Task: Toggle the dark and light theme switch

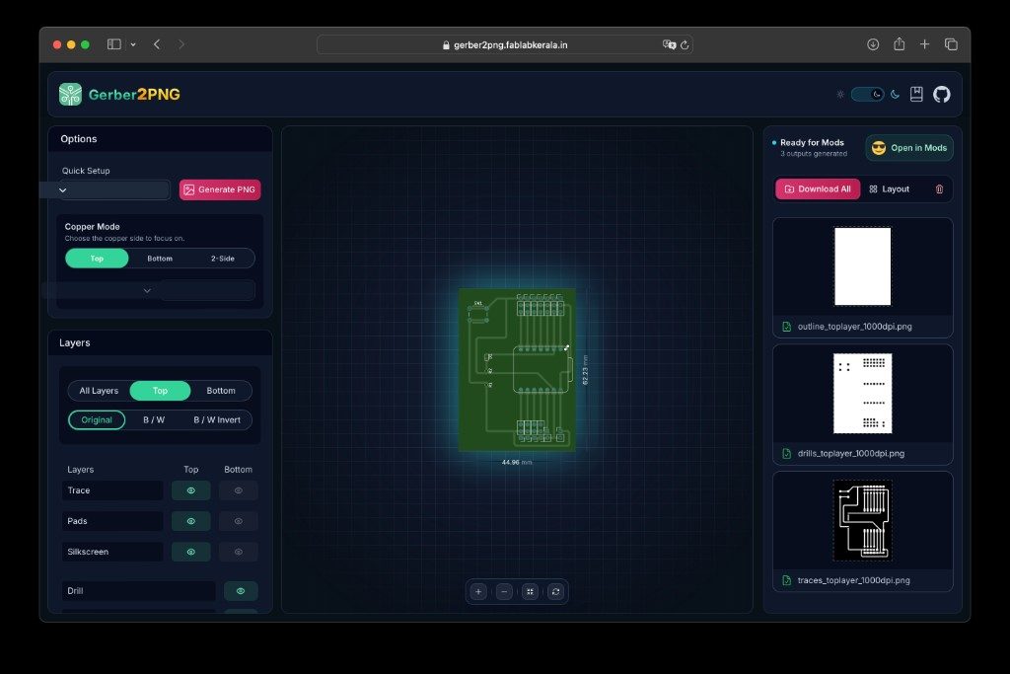Action: pyautogui.click(x=867, y=94)
